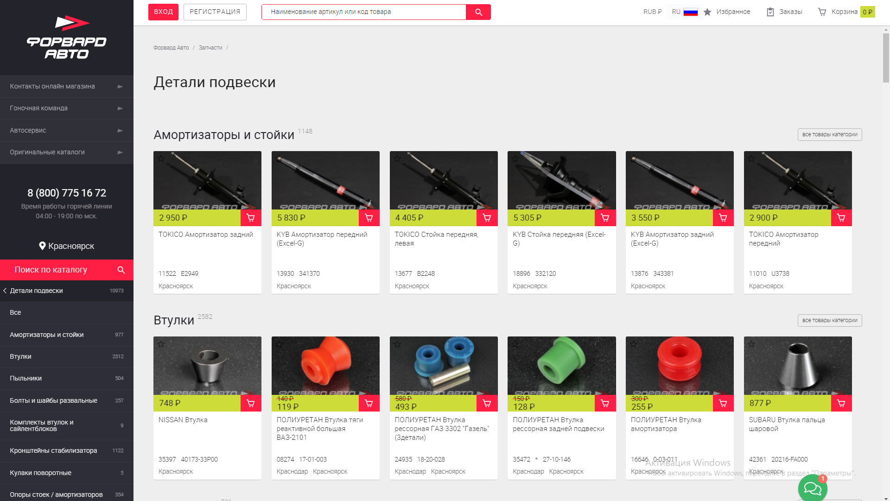Click the Поиск по каталогу button

coord(67,270)
